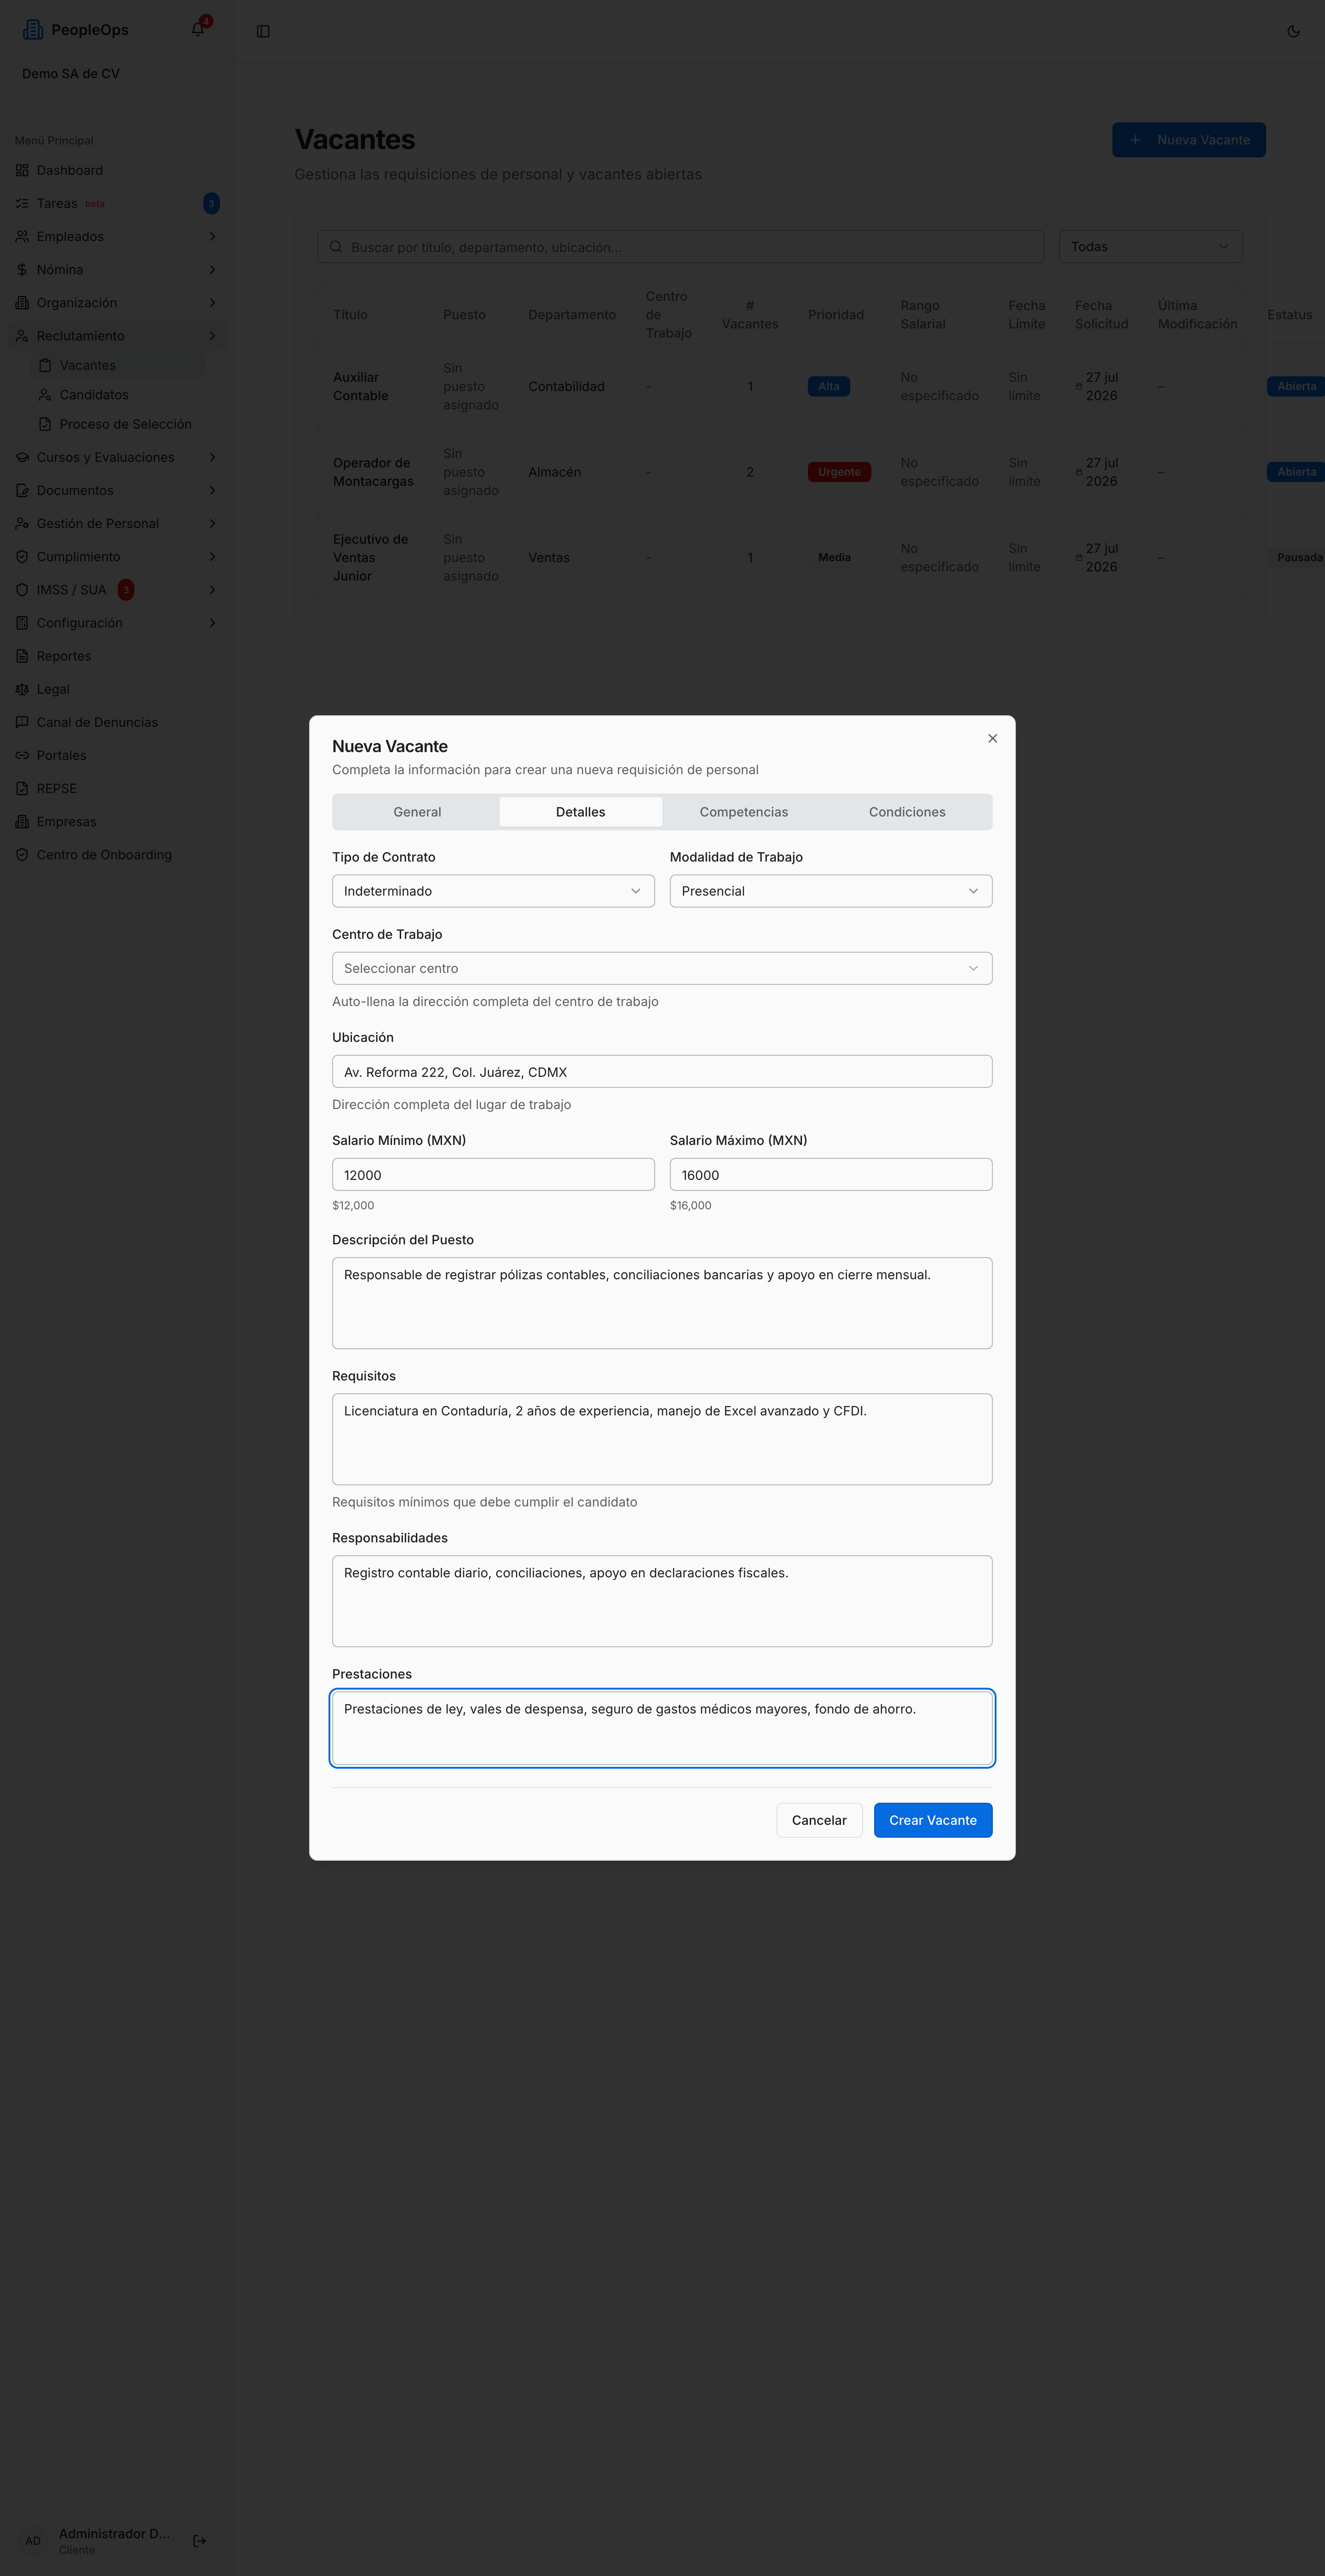1325x2576 pixels.
Task: Open the Modalidad de Trabajo dropdown
Action: pyautogui.click(x=831, y=891)
